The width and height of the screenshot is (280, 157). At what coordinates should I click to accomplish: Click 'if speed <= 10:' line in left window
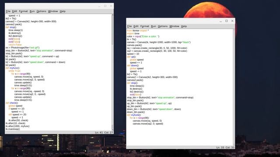point(17,109)
